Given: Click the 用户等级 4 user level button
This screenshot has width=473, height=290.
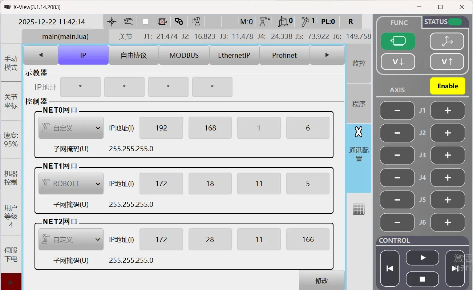Looking at the screenshot, I should [x=11, y=216].
